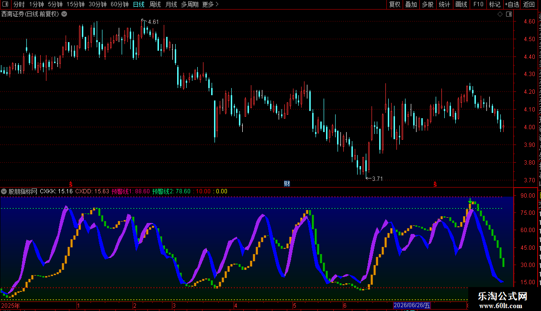
Task: Click the 4.00 price axis label
Action: [x=529, y=127]
